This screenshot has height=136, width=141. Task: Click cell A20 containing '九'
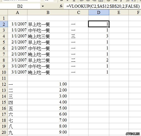click(17, 132)
